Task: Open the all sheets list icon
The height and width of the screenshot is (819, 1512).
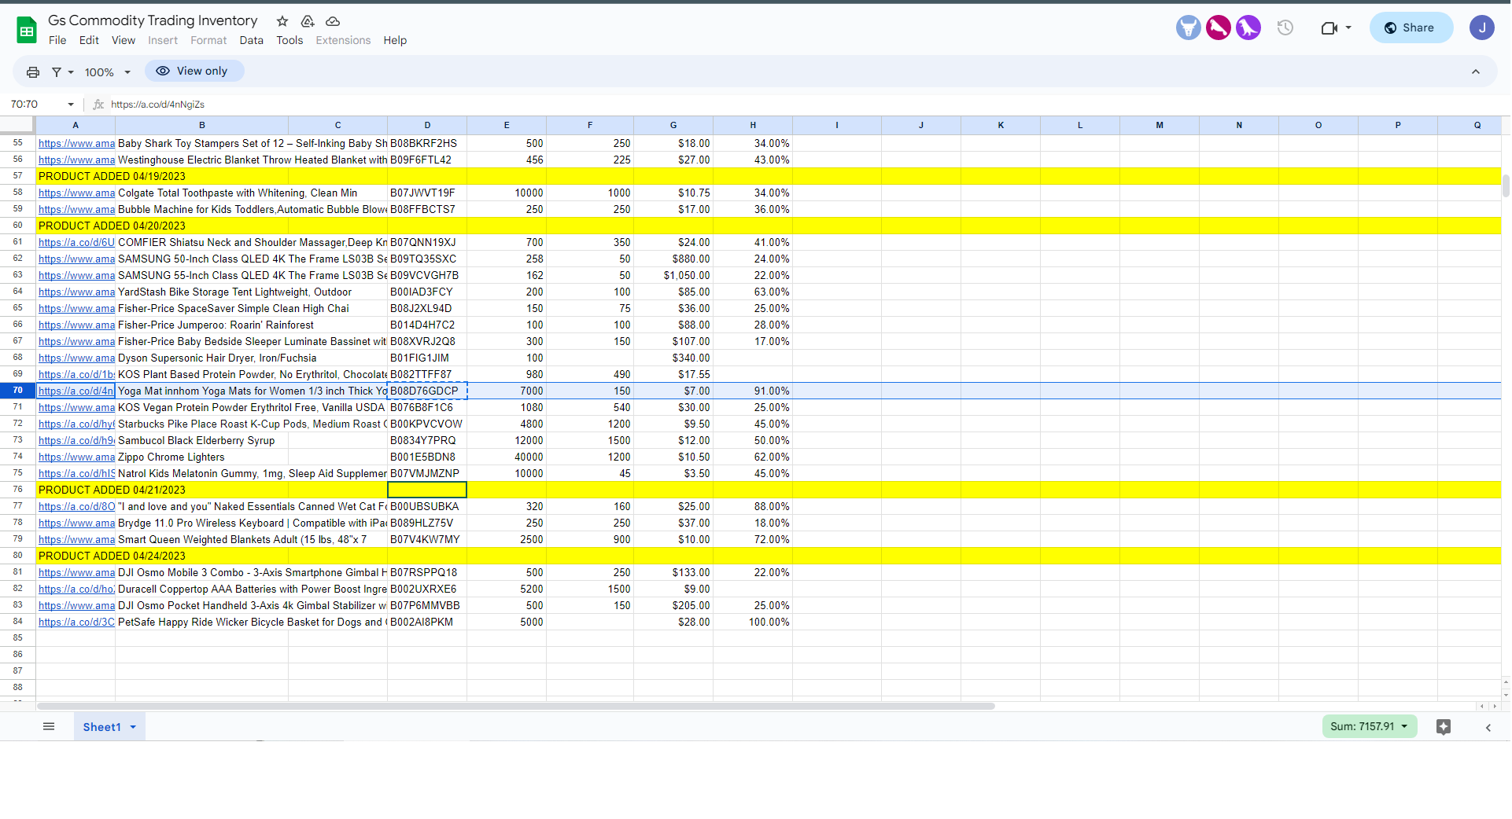Action: click(49, 727)
